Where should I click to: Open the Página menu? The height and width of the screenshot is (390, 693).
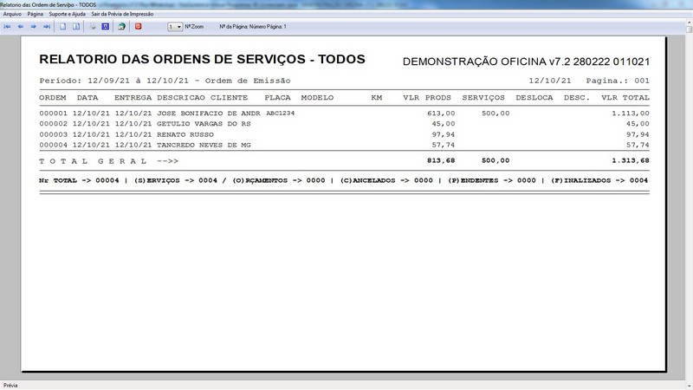tap(36, 14)
